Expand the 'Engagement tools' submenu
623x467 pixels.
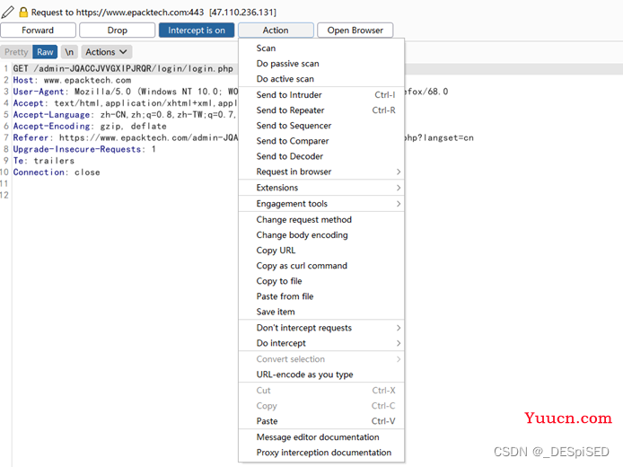tap(321, 204)
